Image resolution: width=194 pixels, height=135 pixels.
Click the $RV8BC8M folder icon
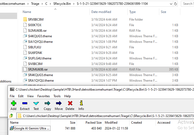(25, 19)
